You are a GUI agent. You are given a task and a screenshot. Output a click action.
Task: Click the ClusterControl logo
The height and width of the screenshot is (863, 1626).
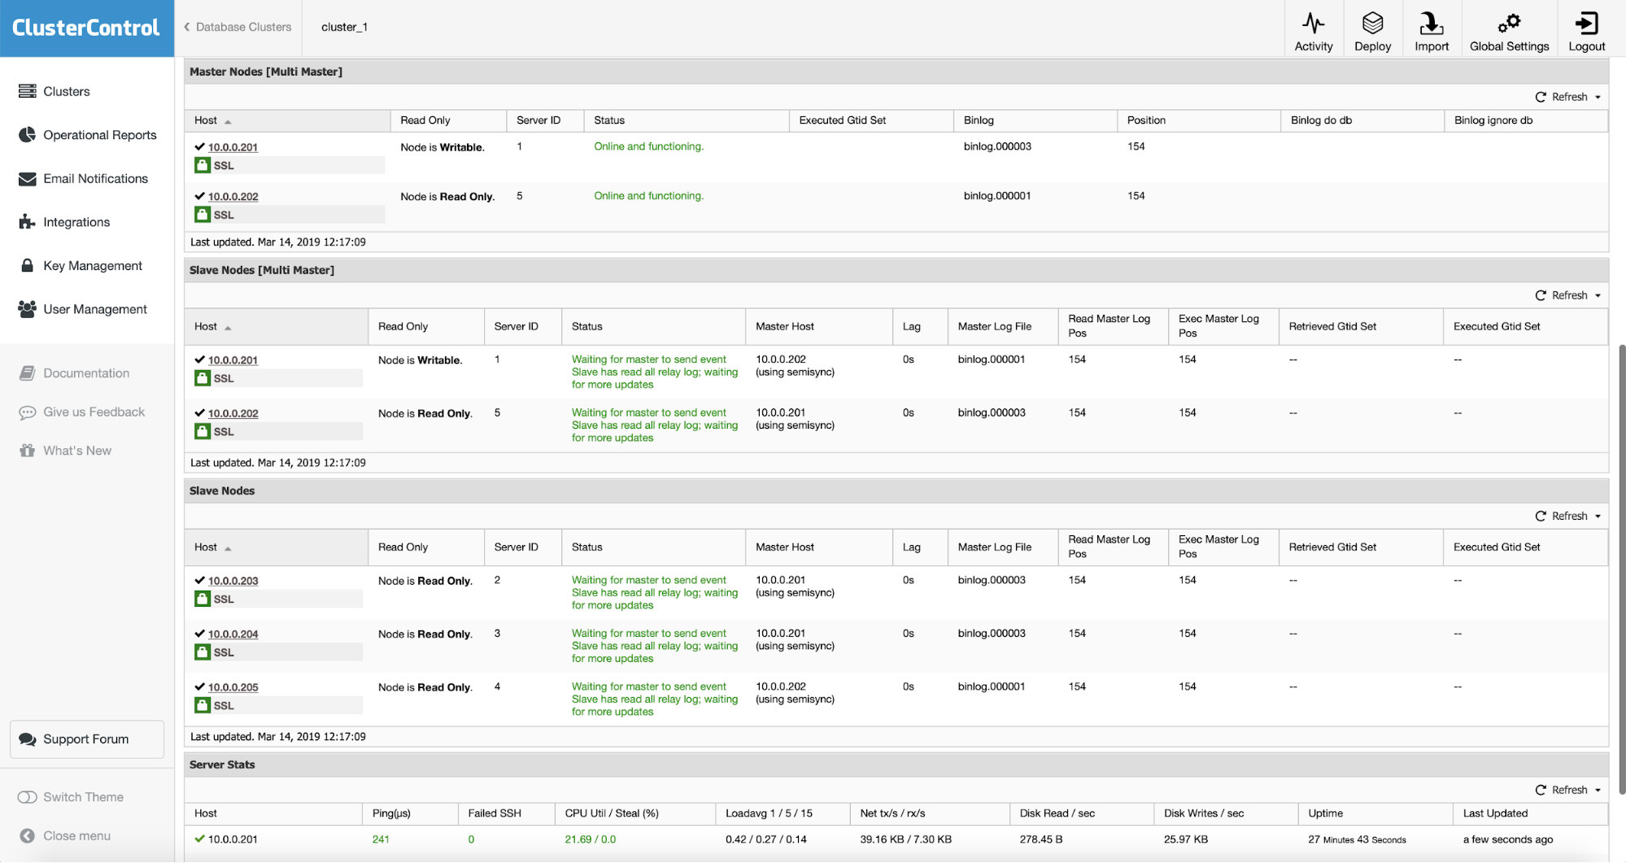(86, 28)
